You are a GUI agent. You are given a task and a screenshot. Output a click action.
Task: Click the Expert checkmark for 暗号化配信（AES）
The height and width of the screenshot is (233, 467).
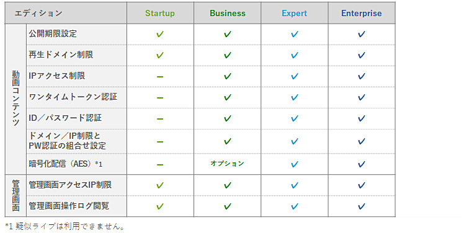pos(295,164)
